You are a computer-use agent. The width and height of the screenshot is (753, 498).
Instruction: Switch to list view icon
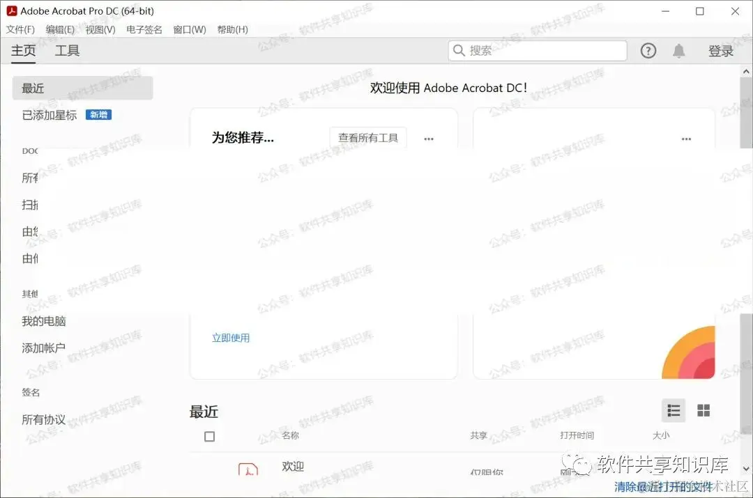[x=674, y=411]
